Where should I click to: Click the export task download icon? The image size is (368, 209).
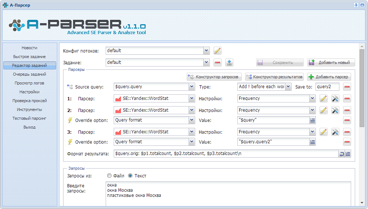229,62
